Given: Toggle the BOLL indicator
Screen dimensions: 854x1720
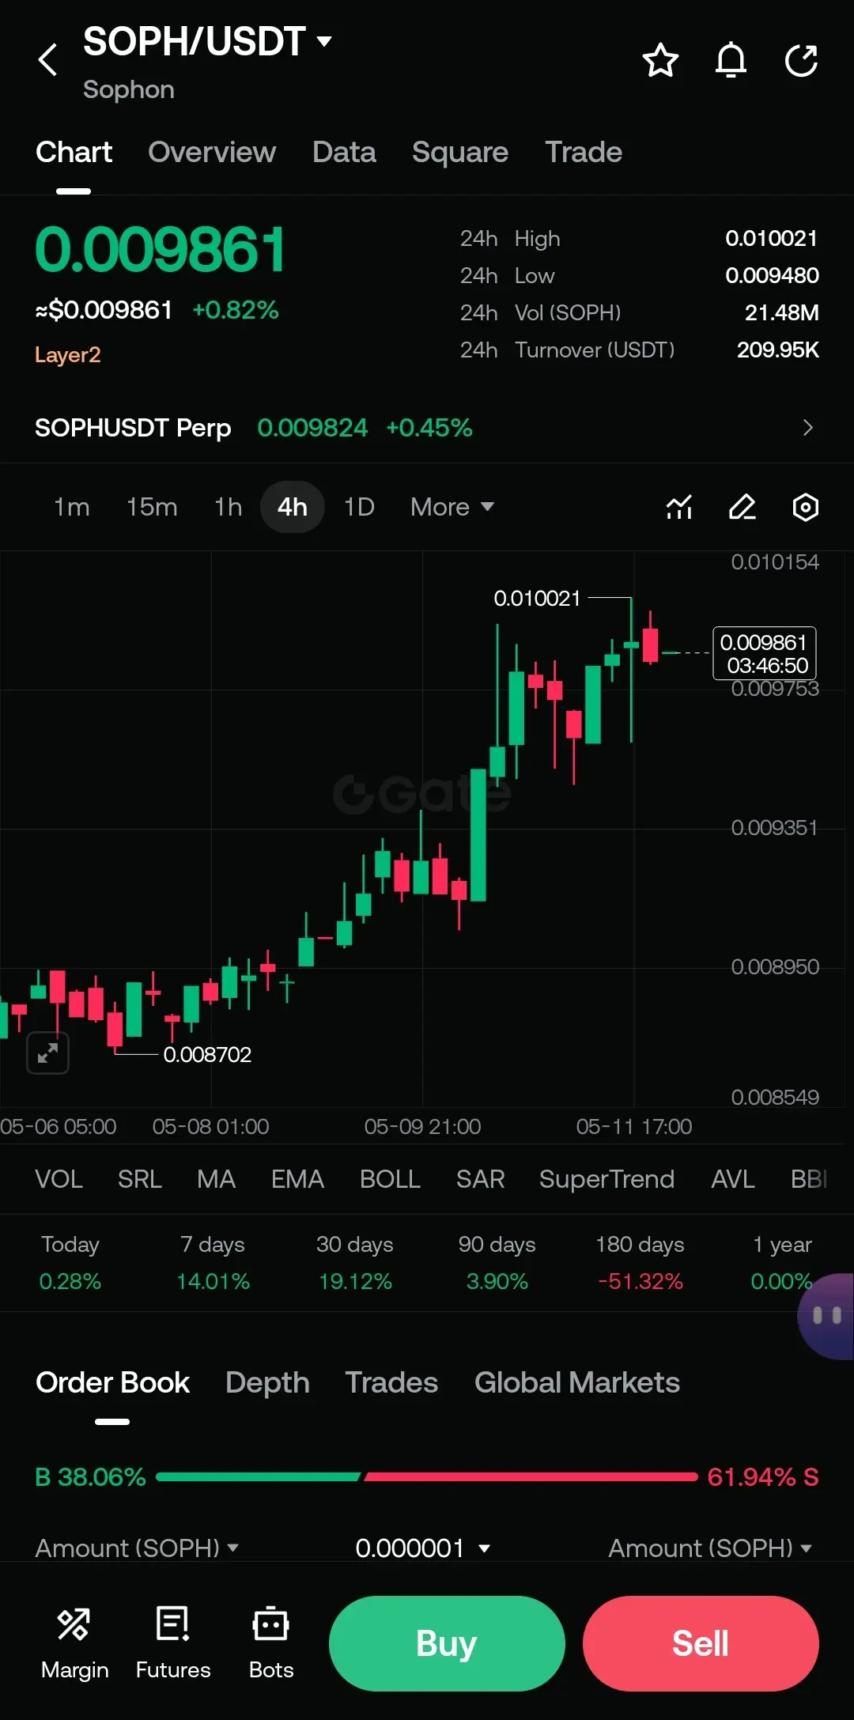Looking at the screenshot, I should [390, 1179].
